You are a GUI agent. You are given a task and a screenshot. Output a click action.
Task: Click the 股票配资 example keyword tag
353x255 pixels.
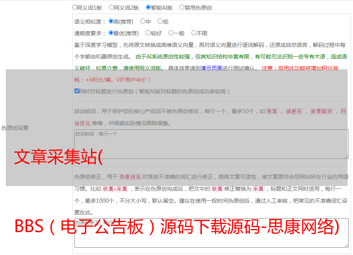pyautogui.click(x=321, y=111)
